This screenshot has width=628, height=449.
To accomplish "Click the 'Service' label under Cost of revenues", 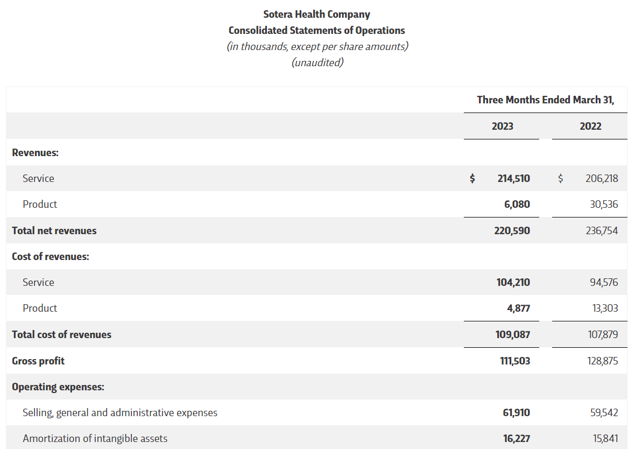I will pyautogui.click(x=38, y=283).
